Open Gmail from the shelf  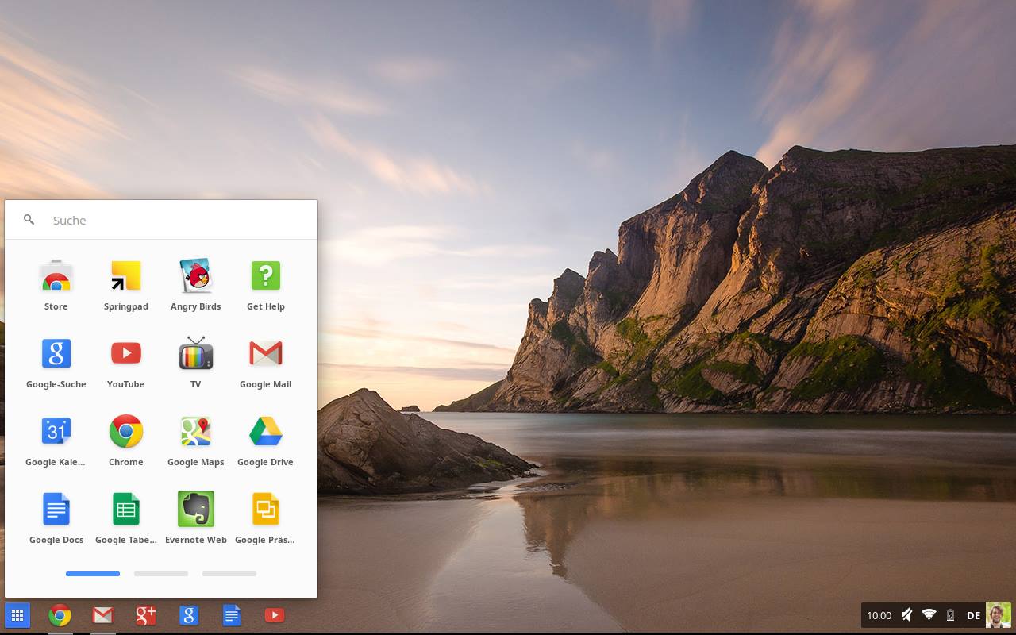coord(102,615)
